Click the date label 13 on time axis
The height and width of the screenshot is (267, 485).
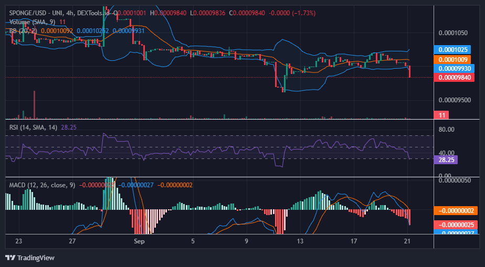(300, 241)
